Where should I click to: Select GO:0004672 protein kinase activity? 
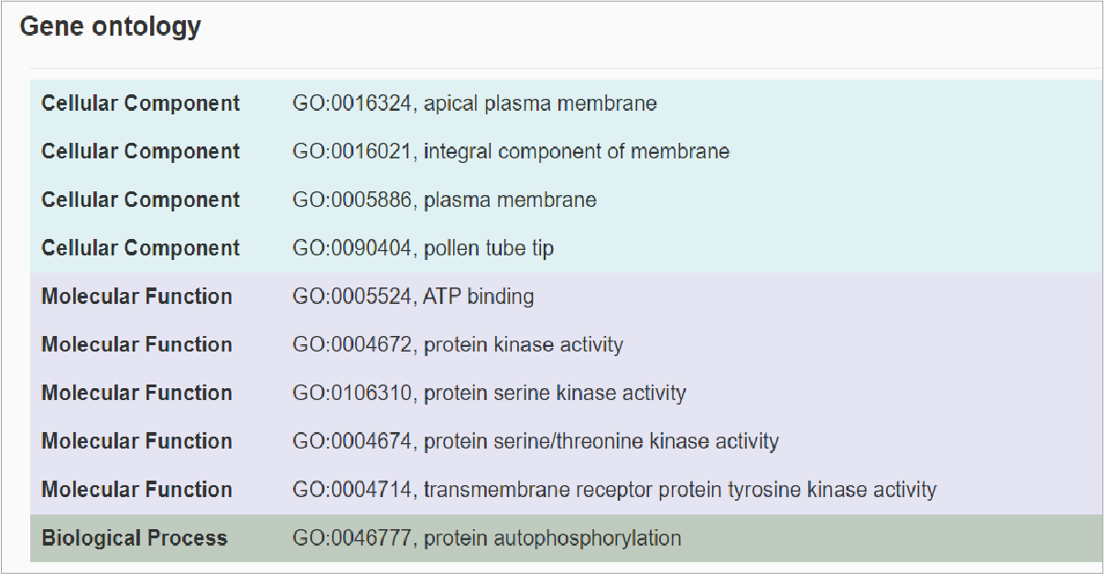point(458,345)
